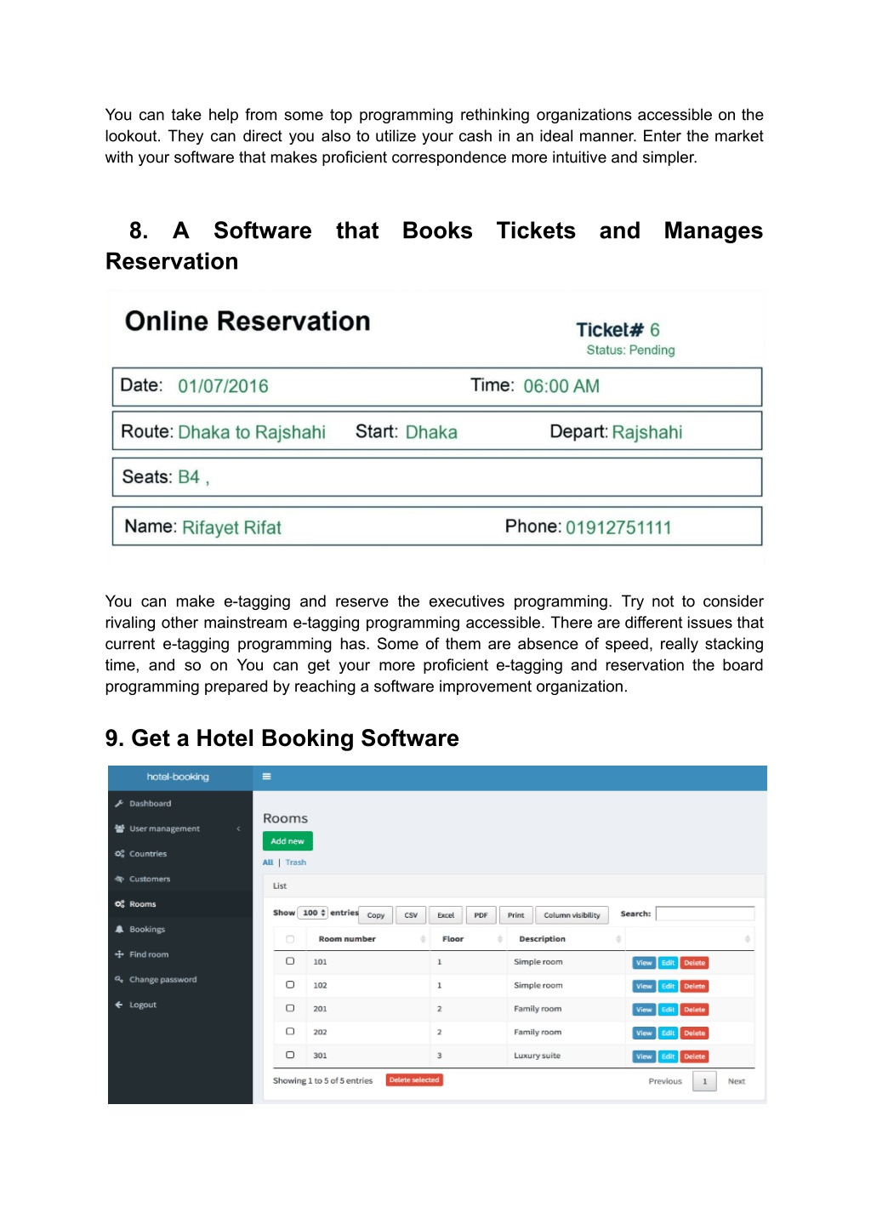Image resolution: width=871 pixels, height=1230 pixels.
Task: Go to pagination page 1
Action: (704, 1081)
